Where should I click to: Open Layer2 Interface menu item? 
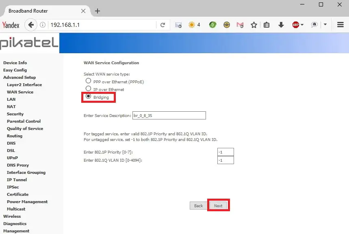click(x=24, y=85)
